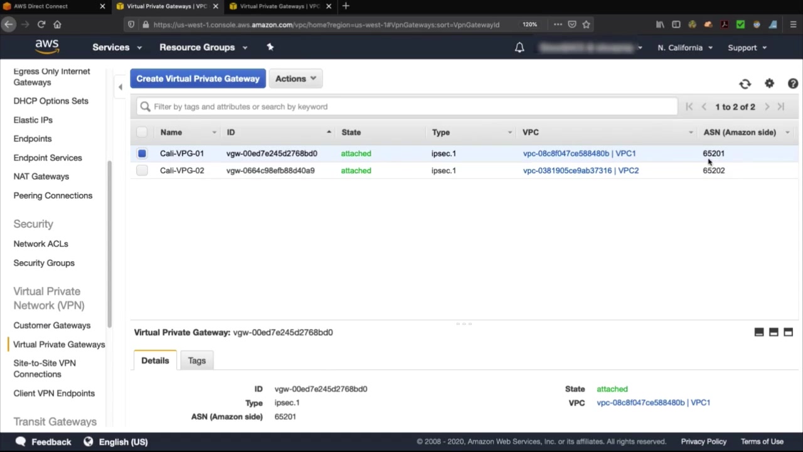Expand the Services menu
Screen dimensions: 803x452
[x=117, y=47]
